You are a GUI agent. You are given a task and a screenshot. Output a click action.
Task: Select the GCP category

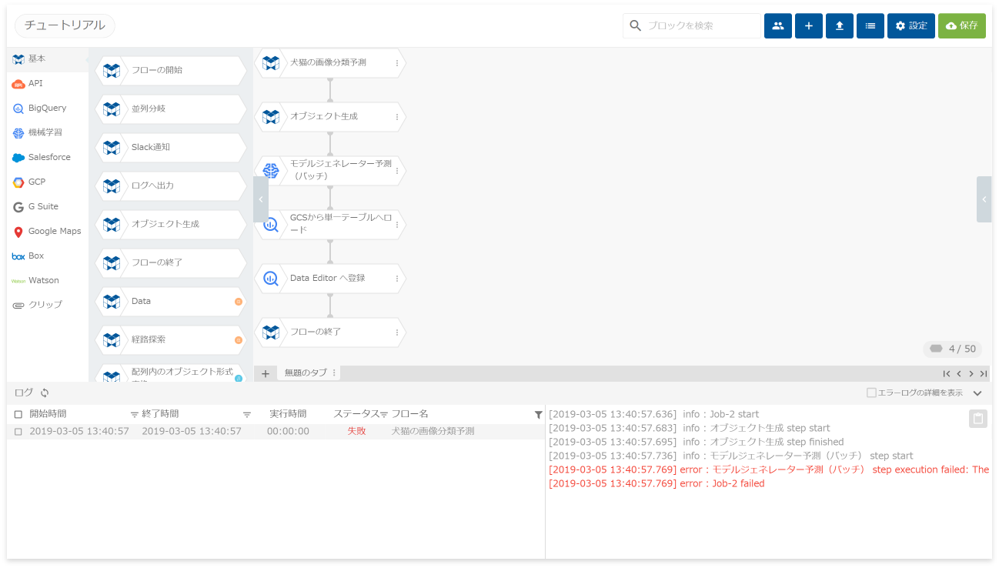(48, 182)
